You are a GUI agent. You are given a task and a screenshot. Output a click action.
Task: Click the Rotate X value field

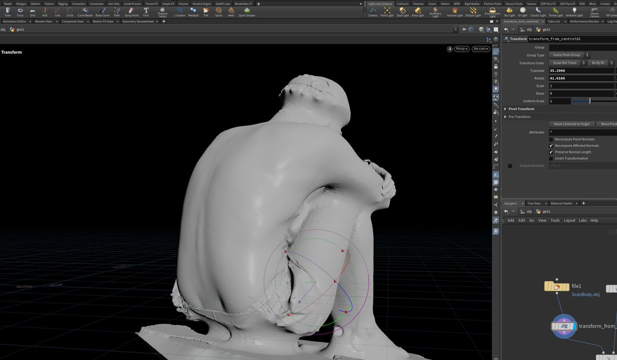pos(581,78)
